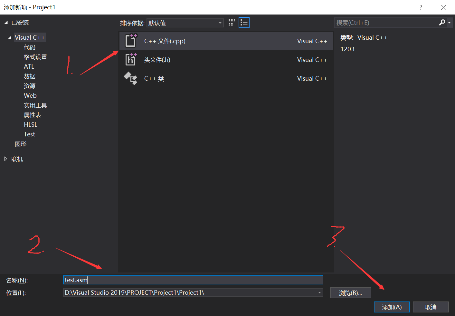
Task: Select the 头文件(.h) template icon
Action: point(131,59)
